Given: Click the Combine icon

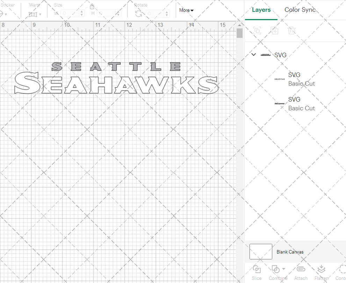Looking at the screenshot, I should 276,269.
